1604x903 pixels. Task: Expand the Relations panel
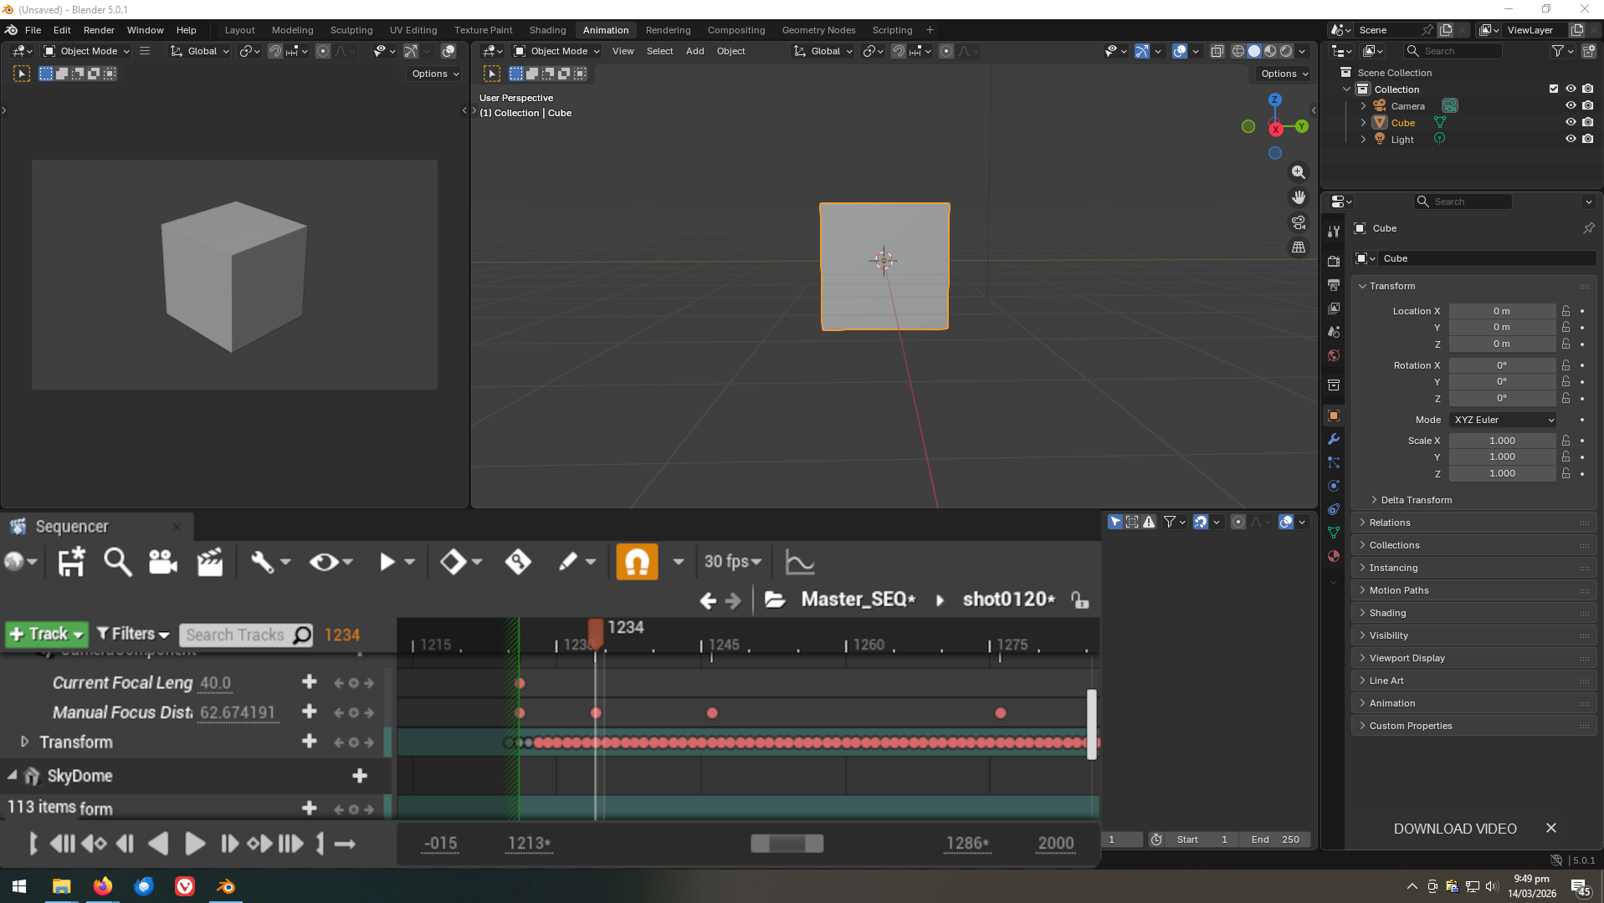click(1389, 523)
